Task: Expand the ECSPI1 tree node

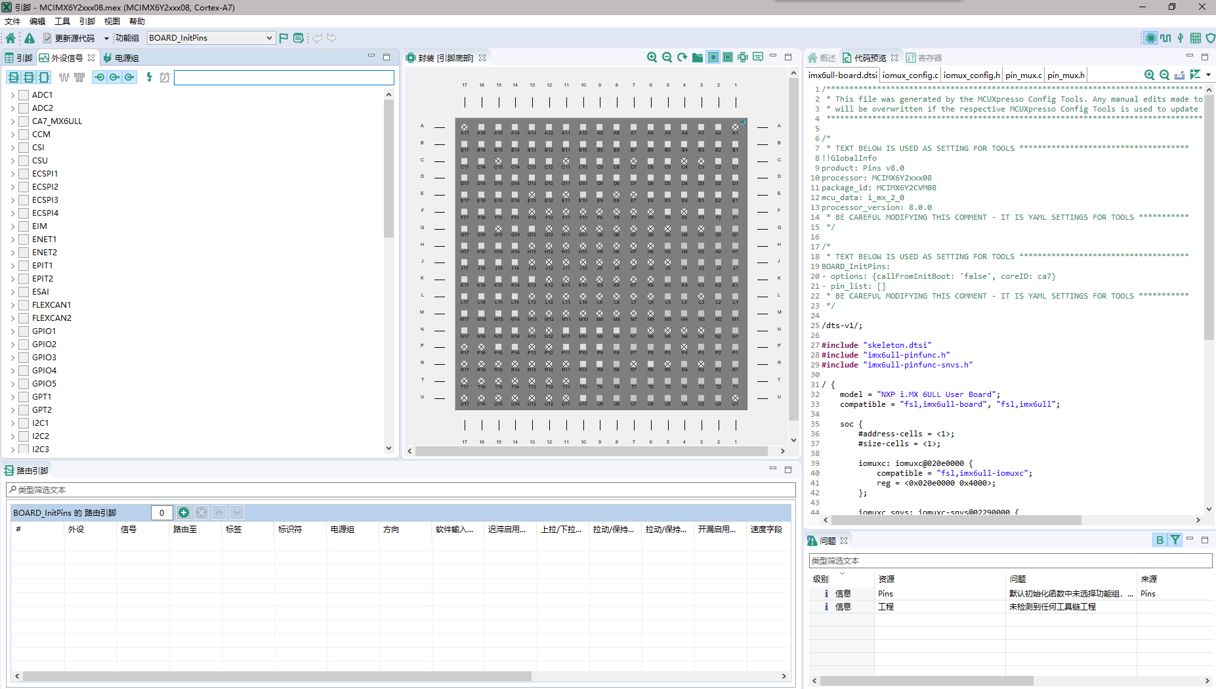Action: [12, 173]
